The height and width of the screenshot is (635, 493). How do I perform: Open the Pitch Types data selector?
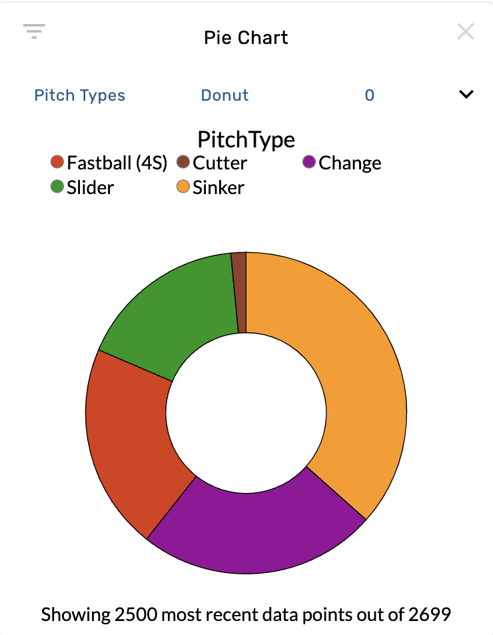(79, 95)
